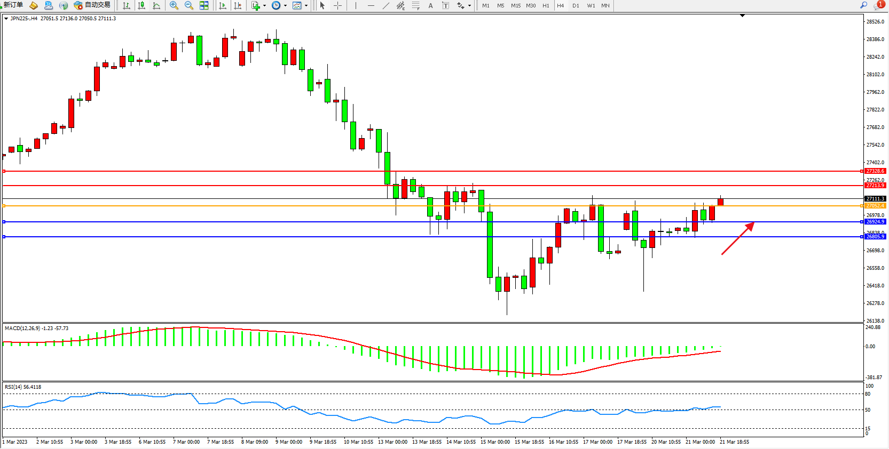Zoom in on the chart
The height and width of the screenshot is (449, 889).
point(174,6)
